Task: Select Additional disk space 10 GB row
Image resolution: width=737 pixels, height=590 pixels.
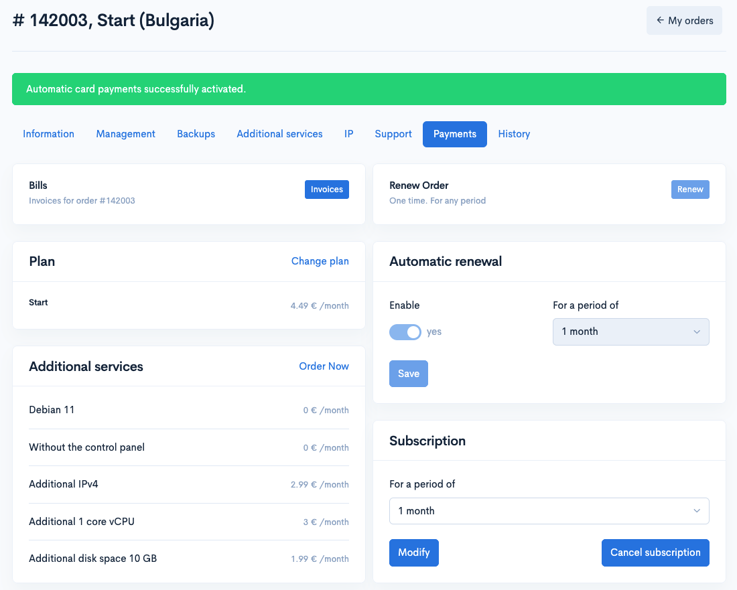Action: pyautogui.click(x=189, y=559)
